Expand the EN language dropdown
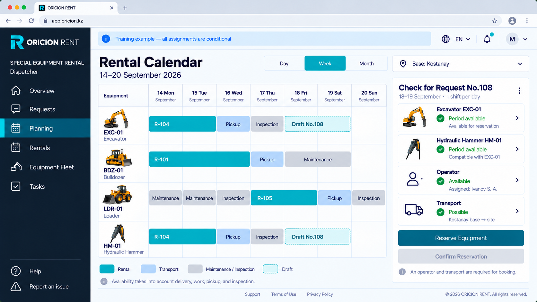The width and height of the screenshot is (537, 302). point(463,39)
